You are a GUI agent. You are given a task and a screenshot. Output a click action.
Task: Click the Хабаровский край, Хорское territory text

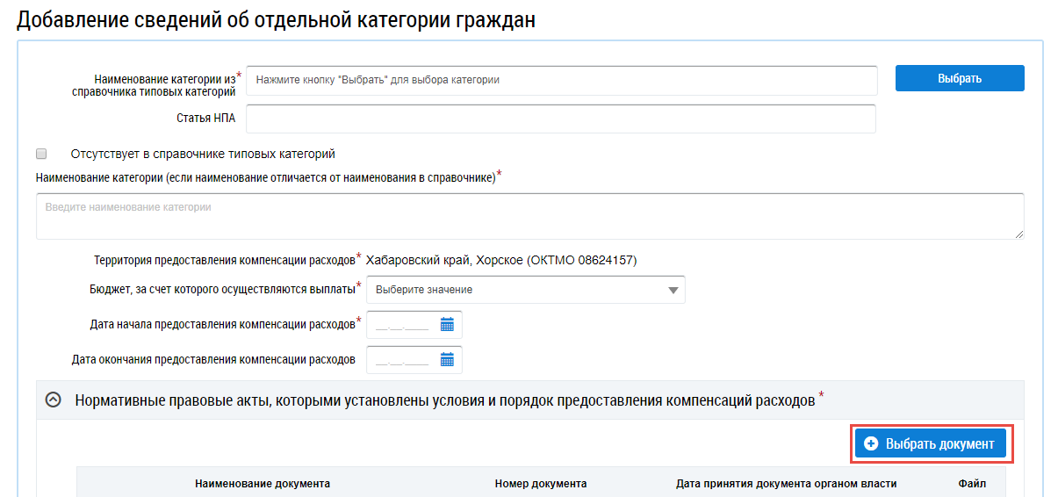click(500, 260)
